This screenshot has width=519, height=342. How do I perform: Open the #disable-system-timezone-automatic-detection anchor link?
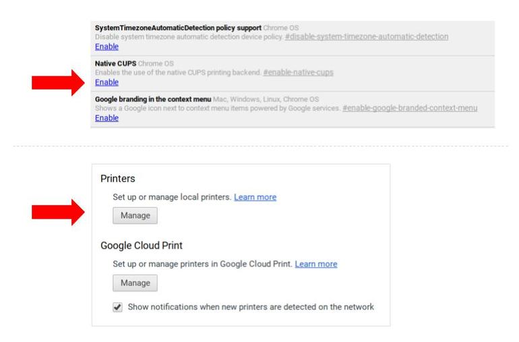pos(366,36)
